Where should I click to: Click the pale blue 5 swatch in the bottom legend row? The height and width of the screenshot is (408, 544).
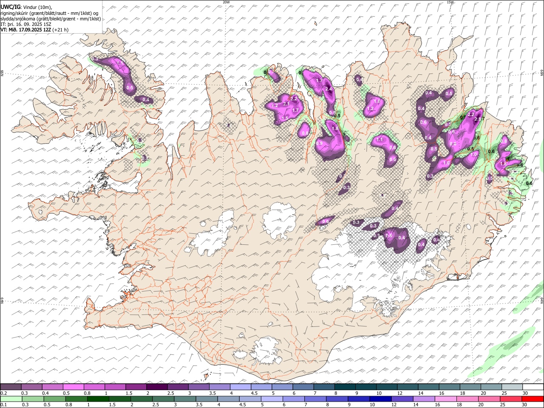[272, 399]
